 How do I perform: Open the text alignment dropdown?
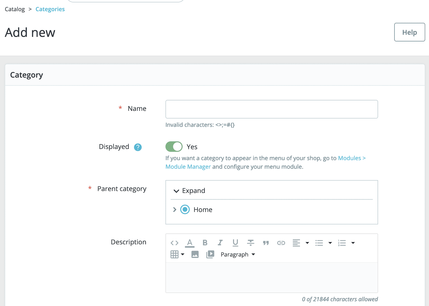point(300,243)
